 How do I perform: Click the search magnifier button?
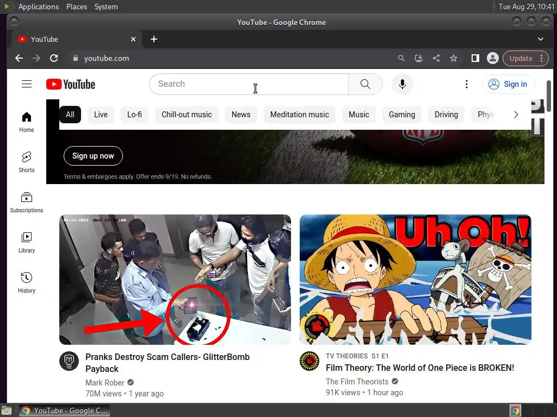click(x=365, y=84)
